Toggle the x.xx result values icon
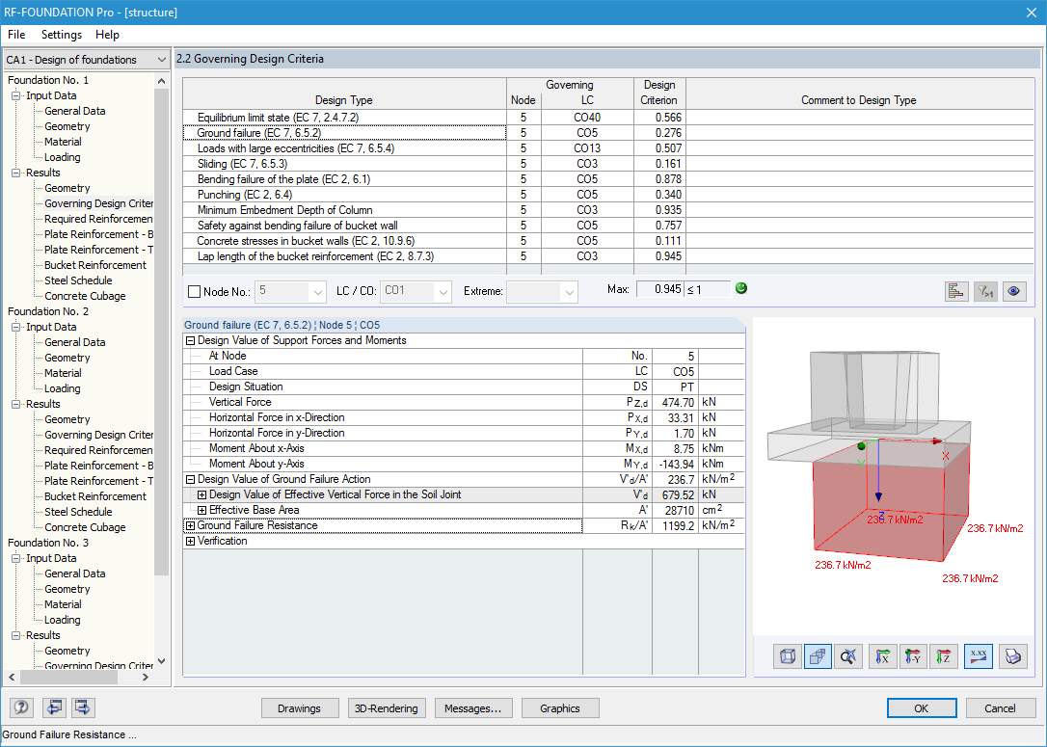 click(x=979, y=657)
